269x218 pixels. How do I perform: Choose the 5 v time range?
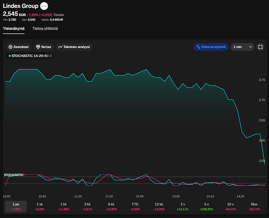206,206
